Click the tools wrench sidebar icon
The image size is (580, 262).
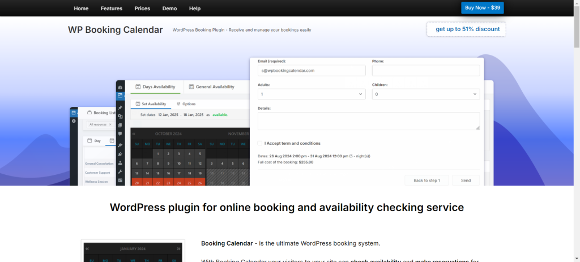pos(120,172)
